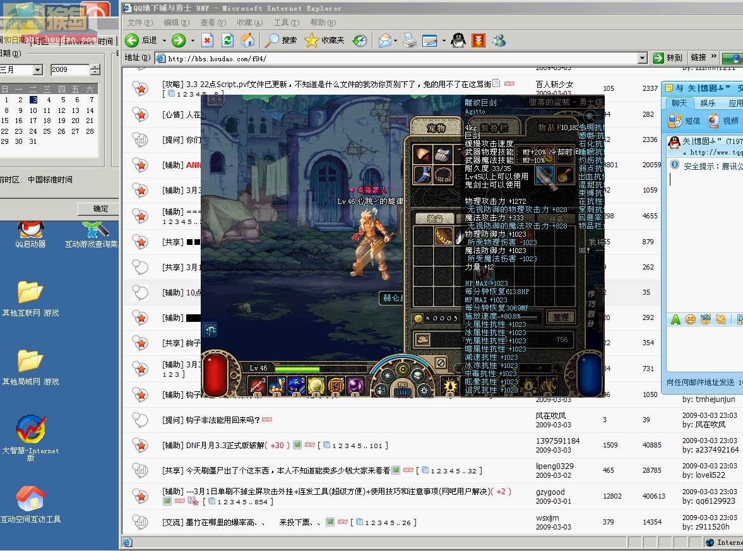Open thread DNF月月3.3正式版破解

click(x=225, y=446)
